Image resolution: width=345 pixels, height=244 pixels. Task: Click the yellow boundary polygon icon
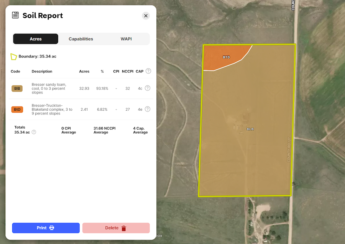click(14, 57)
